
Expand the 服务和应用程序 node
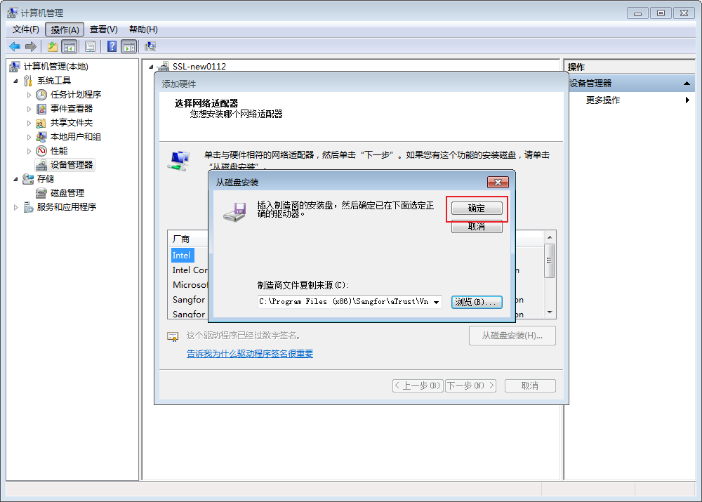tap(15, 206)
